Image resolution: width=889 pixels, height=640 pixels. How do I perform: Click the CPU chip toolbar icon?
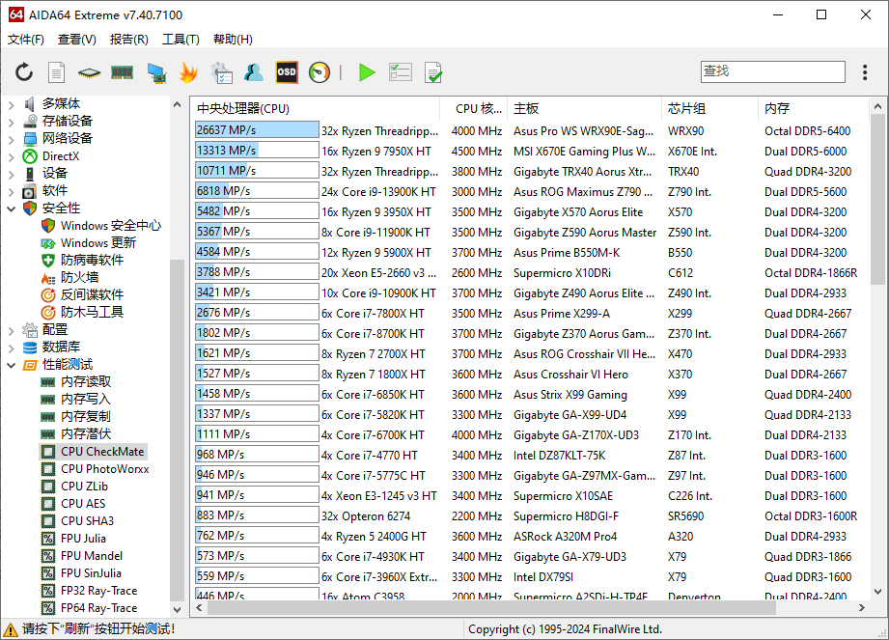pos(89,72)
